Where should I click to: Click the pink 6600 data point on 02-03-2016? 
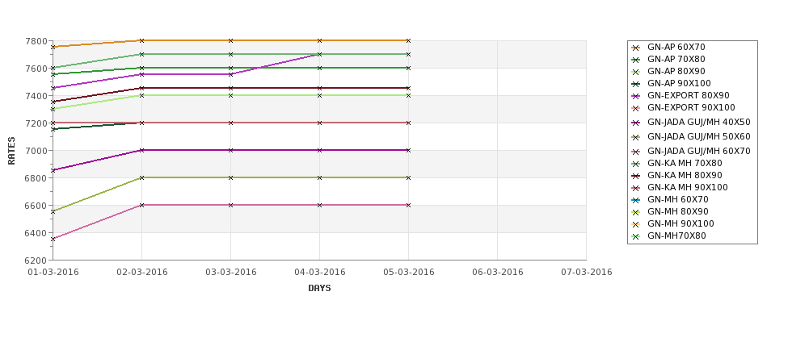point(141,205)
